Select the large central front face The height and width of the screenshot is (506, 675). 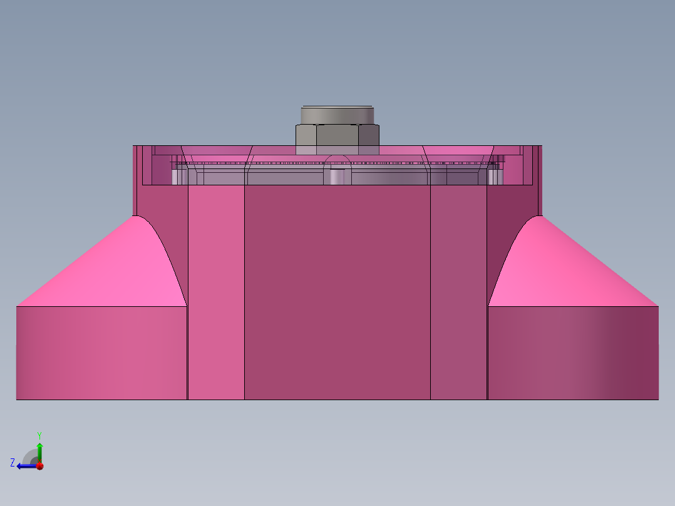coord(337,294)
